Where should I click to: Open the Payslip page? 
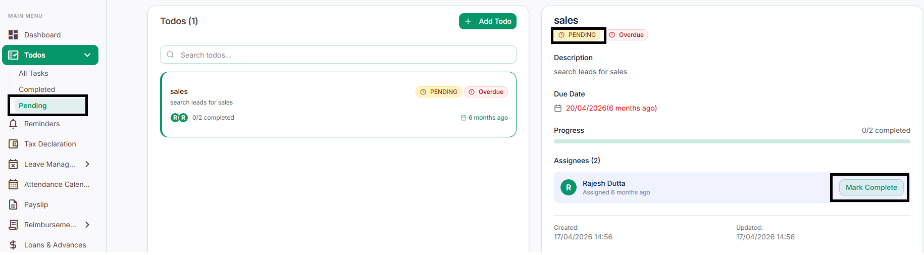36,205
